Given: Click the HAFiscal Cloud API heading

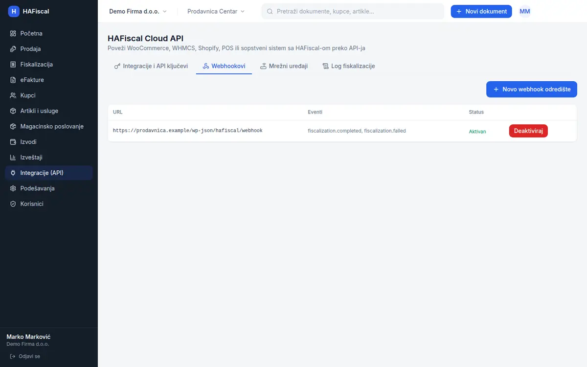Looking at the screenshot, I should pyautogui.click(x=146, y=39).
